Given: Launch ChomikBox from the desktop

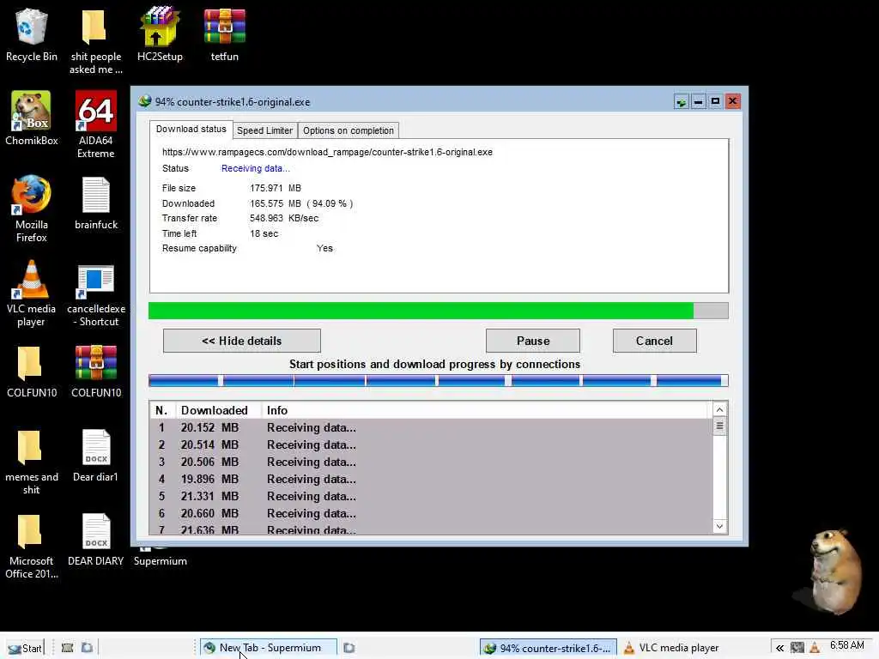Looking at the screenshot, I should (x=32, y=118).
